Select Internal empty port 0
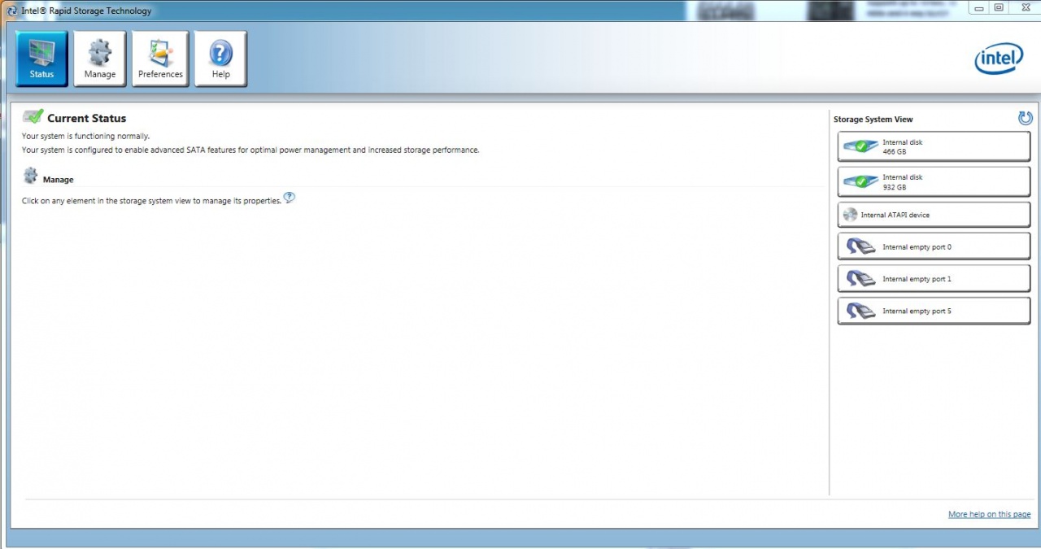 pyautogui.click(x=934, y=246)
